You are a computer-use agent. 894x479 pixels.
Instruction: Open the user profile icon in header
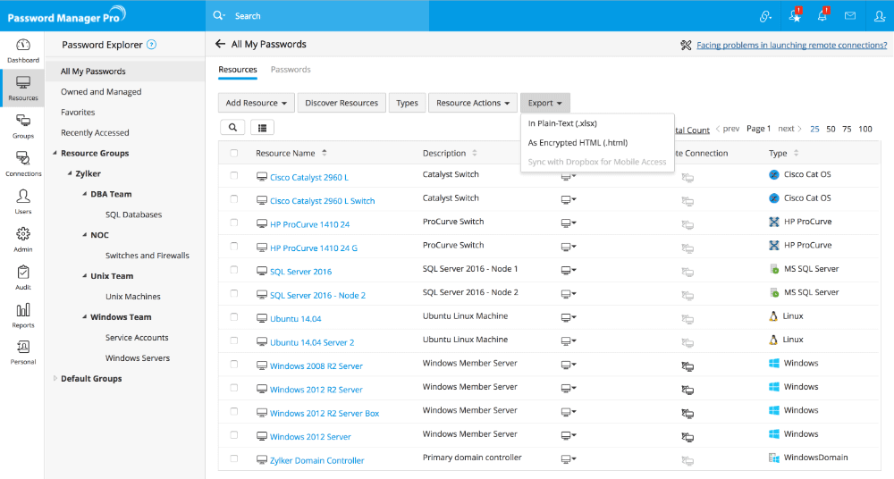point(880,16)
